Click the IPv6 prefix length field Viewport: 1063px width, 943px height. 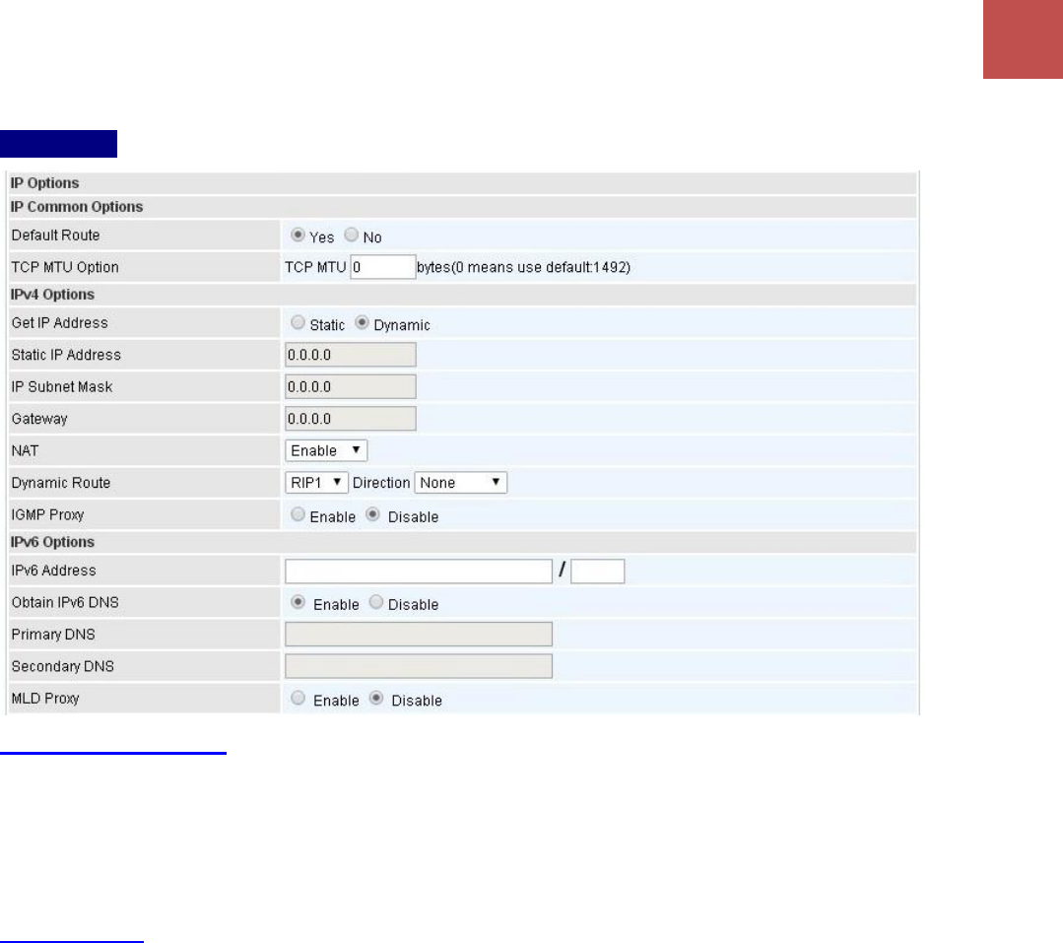pos(597,571)
